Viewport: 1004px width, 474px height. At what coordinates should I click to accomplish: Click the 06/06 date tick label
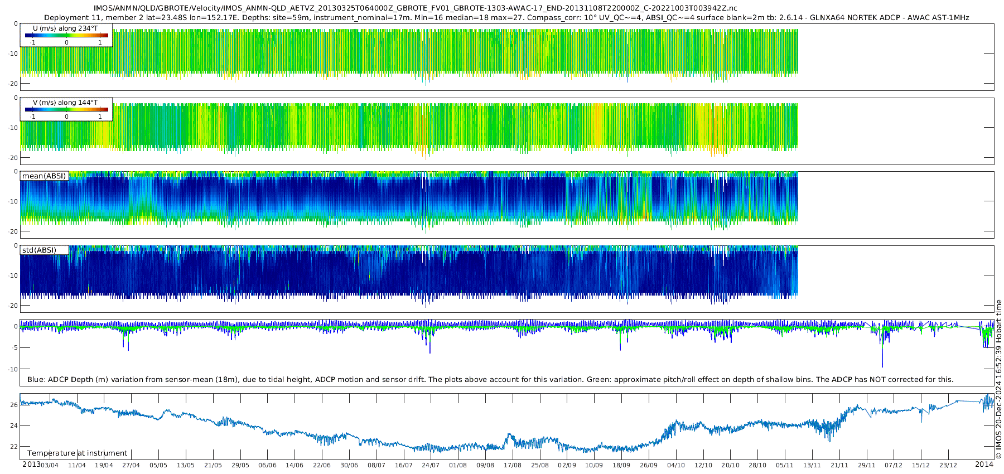tap(267, 465)
